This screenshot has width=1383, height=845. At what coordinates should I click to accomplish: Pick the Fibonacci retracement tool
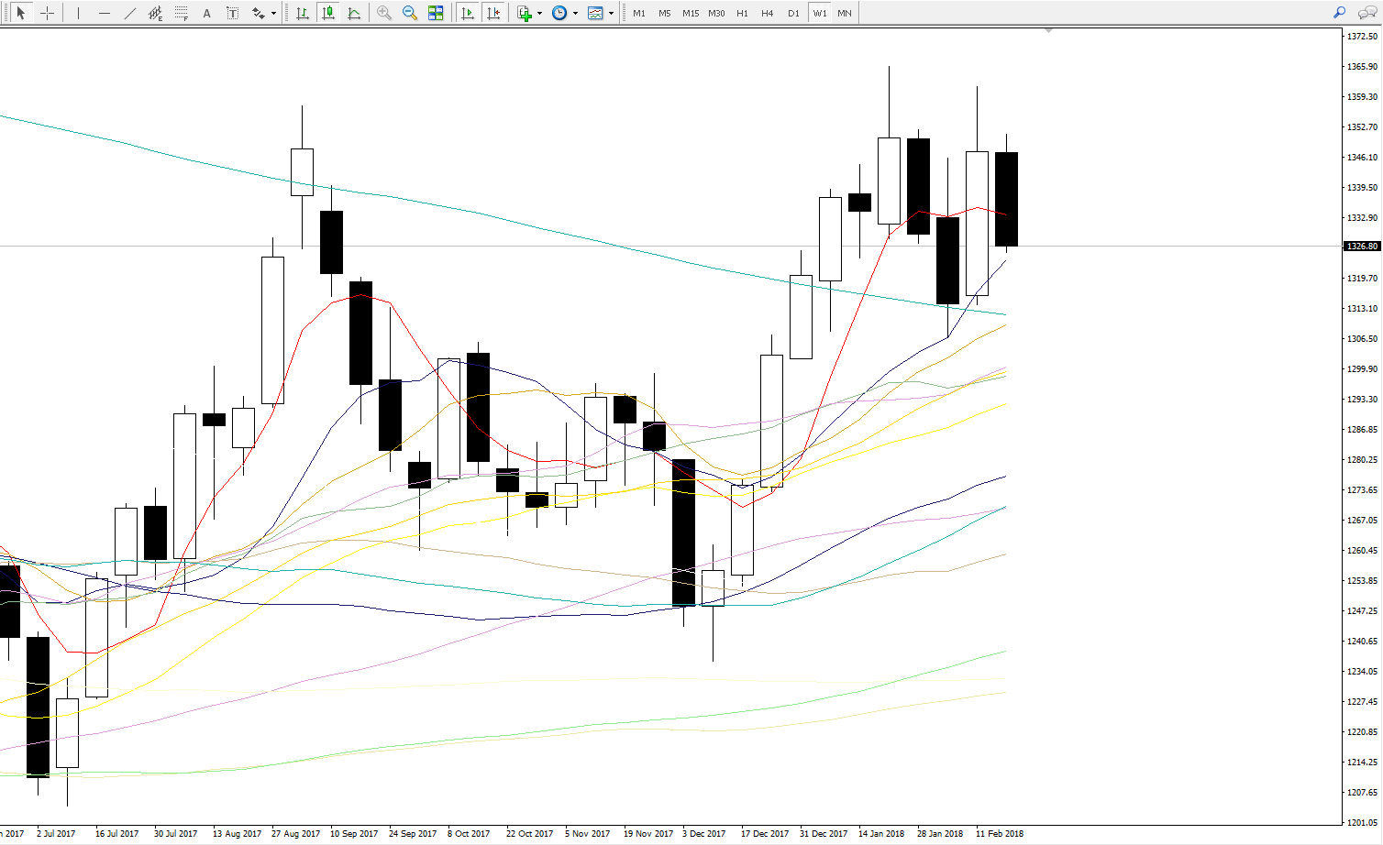tap(182, 13)
